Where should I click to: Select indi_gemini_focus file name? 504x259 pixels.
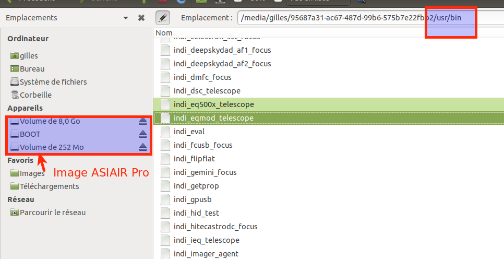pyautogui.click(x=205, y=172)
